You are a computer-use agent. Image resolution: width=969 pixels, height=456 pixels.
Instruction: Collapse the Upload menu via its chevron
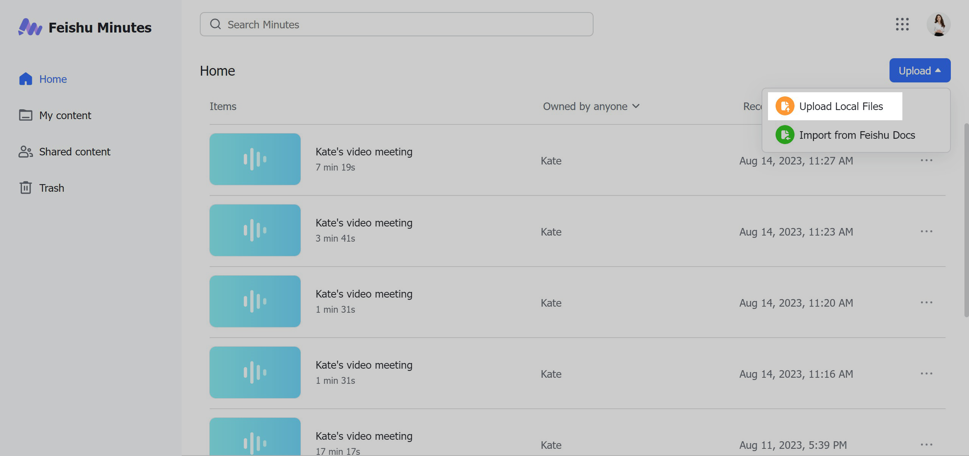[938, 70]
